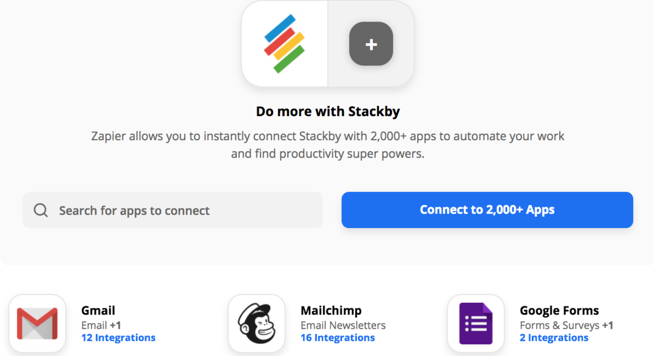Click the Gmail app title
Screen dimensions: 653x356
pos(98,310)
